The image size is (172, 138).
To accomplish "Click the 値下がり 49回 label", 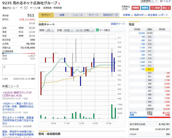I will point(133,114).
